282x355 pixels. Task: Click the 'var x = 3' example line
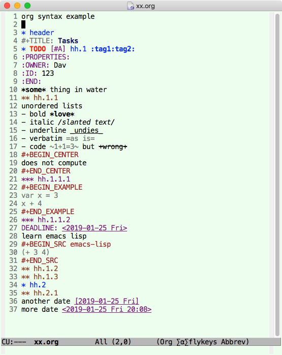pyautogui.click(x=40, y=196)
